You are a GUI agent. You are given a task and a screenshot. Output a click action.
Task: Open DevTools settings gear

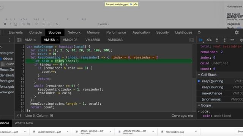click(237, 32)
